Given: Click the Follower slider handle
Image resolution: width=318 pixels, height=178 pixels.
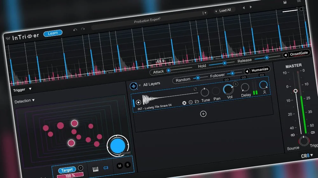Looking at the screenshot, I should [x=232, y=73].
